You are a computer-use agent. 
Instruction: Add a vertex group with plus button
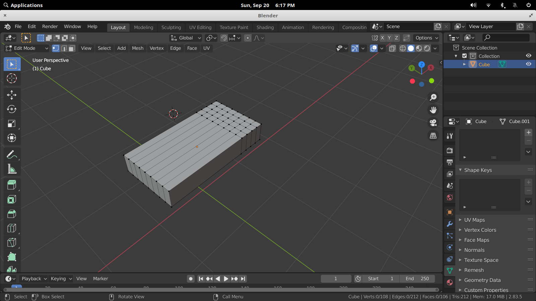[x=529, y=132]
